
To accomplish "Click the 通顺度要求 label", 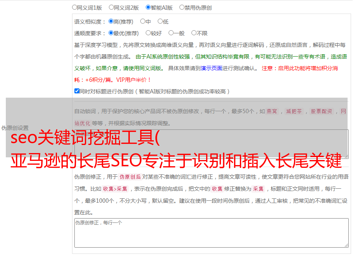I will point(90,33).
